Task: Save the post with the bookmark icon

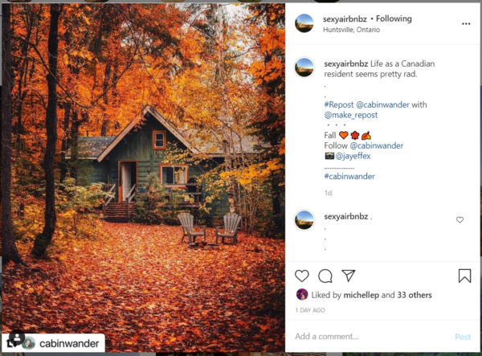Action: [464, 276]
